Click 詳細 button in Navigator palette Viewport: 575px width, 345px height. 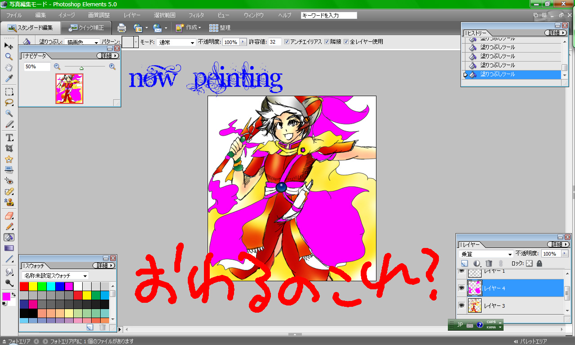[x=108, y=56]
